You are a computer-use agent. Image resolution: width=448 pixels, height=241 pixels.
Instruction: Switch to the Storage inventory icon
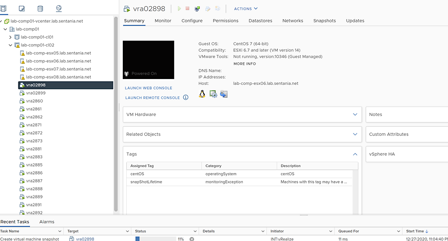pos(40,8)
